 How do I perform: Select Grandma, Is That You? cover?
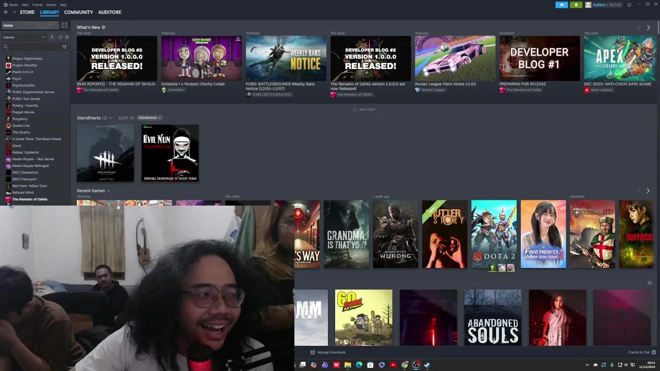346,234
